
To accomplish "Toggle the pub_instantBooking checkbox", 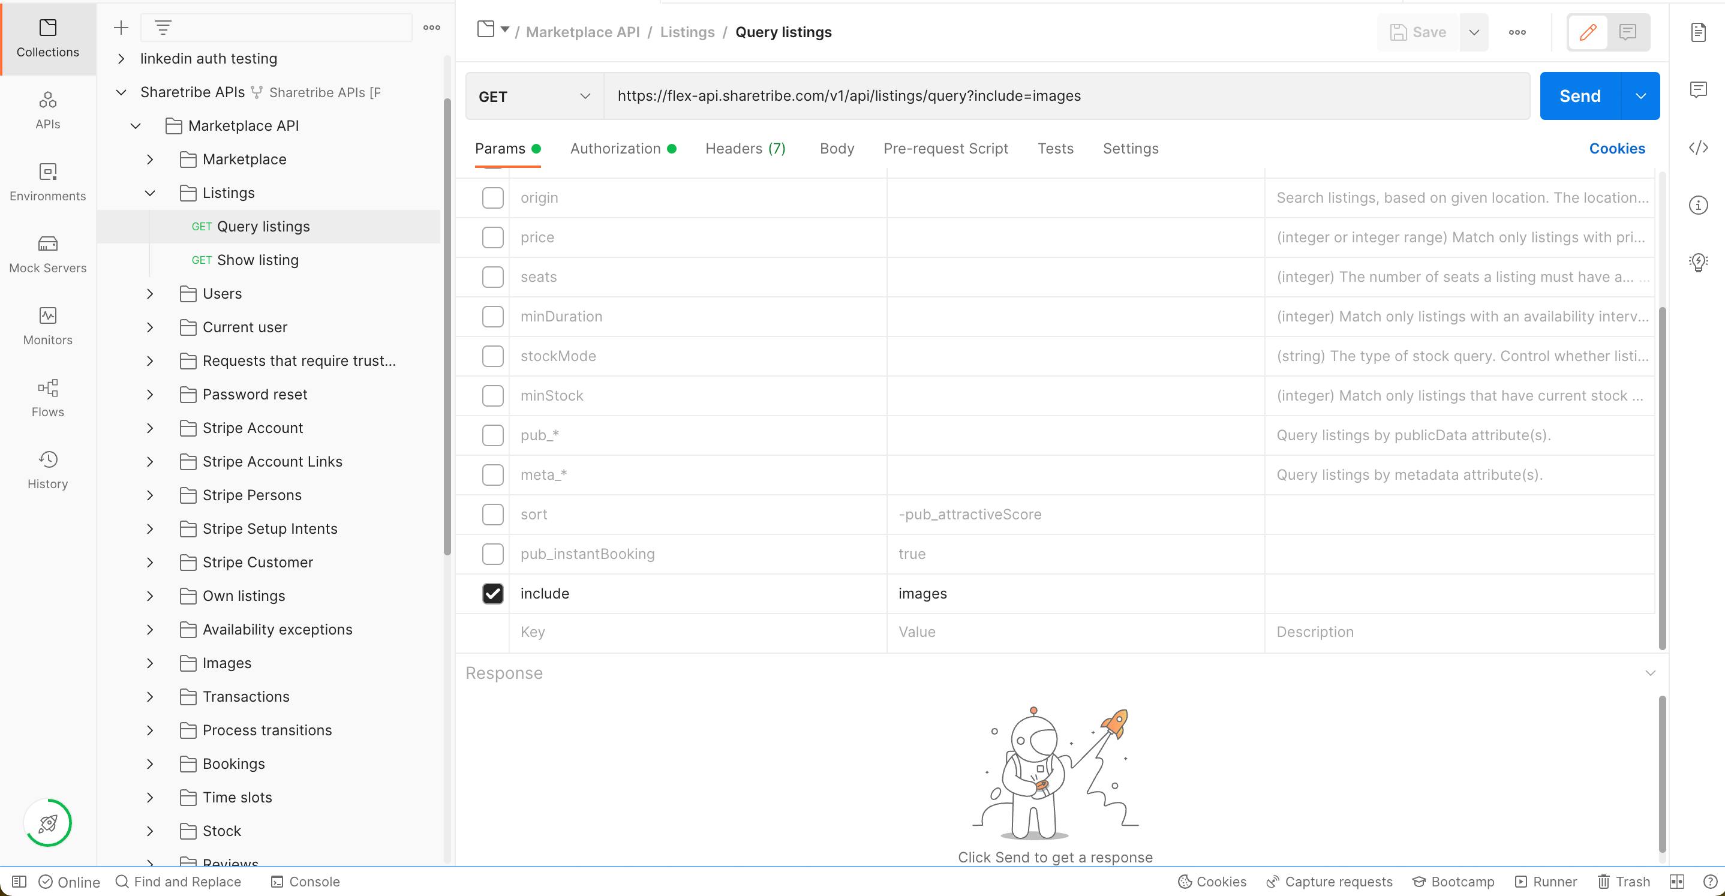I will [493, 554].
